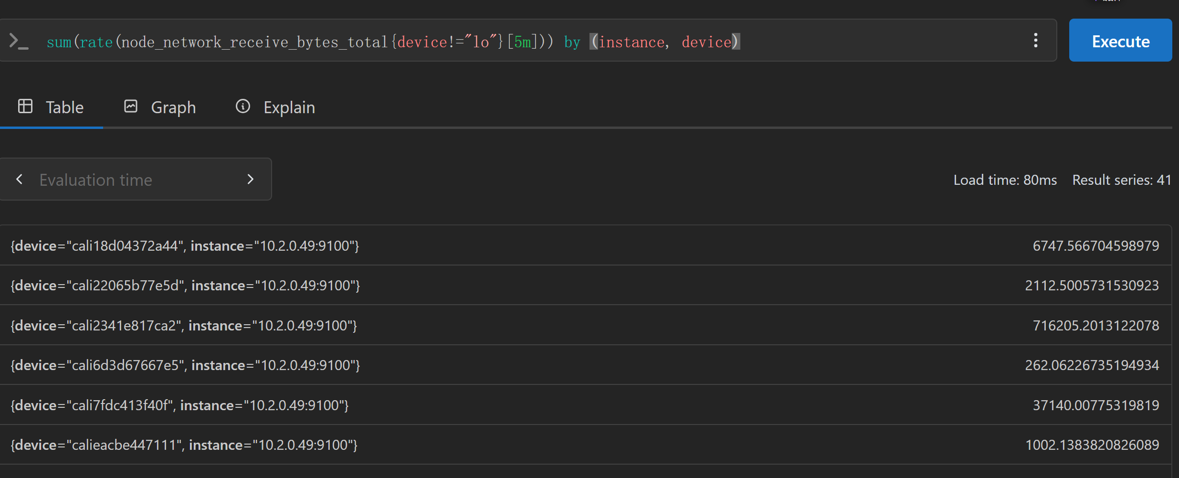This screenshot has height=478, width=1179.
Task: Select the cali22065b77e5d device series row
Action: [x=586, y=285]
